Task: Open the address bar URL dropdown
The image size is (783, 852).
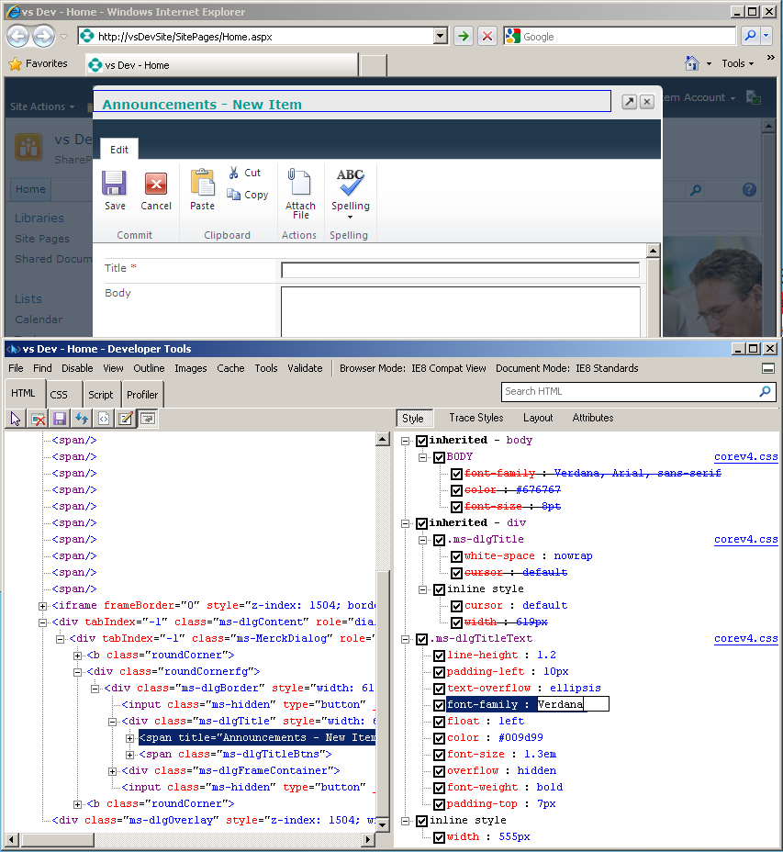Action: pos(441,37)
